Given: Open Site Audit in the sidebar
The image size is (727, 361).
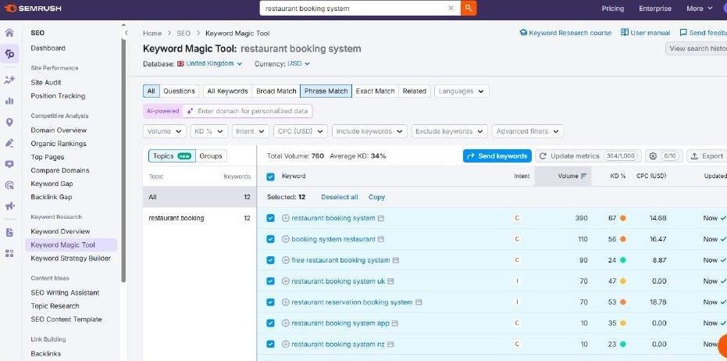Looking at the screenshot, I should point(46,83).
